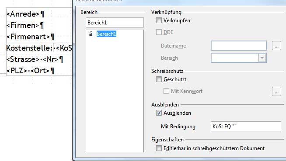Toggle the DDE checkbox
This screenshot has width=286, height=161.
[159, 32]
